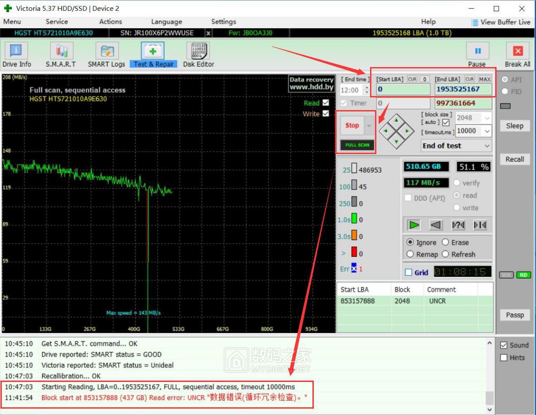Open the Language menu

pos(166,21)
